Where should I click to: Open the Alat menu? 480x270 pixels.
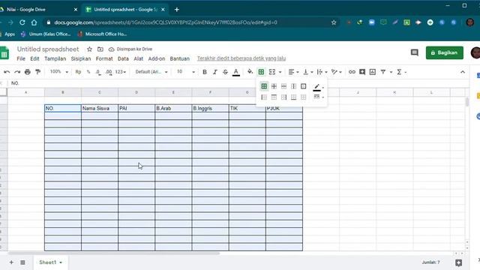coord(138,58)
